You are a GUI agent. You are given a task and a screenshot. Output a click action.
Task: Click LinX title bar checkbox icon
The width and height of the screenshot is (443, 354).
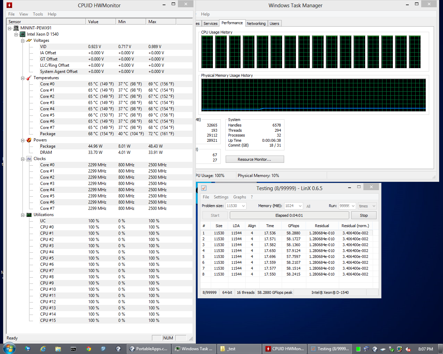point(204,188)
